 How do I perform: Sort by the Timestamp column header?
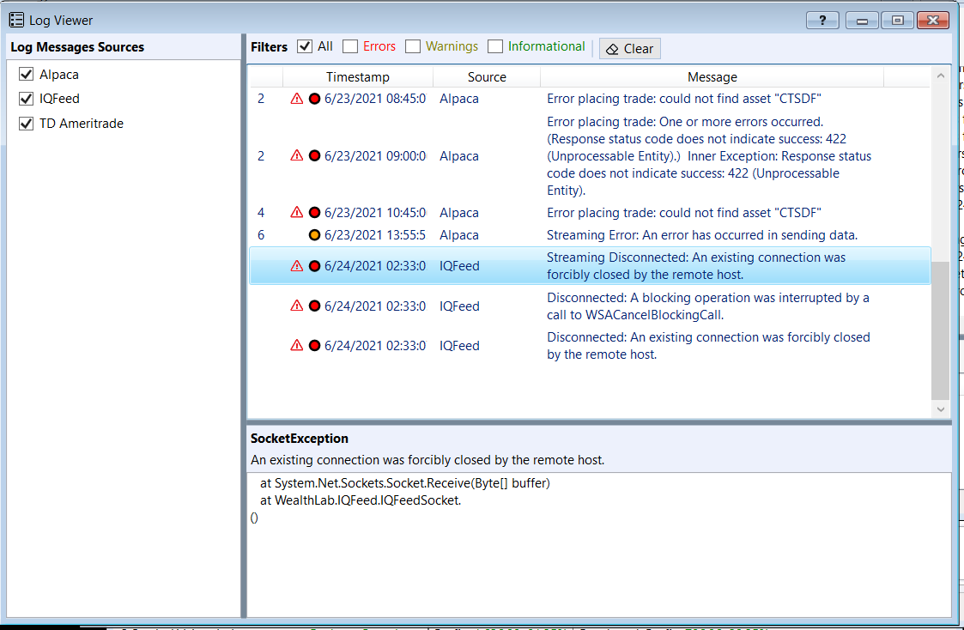[358, 77]
